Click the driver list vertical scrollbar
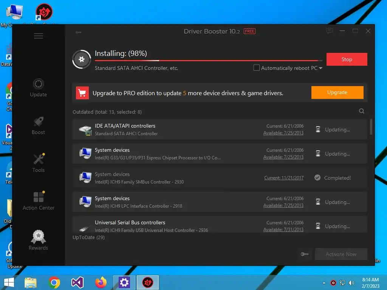 [371, 127]
